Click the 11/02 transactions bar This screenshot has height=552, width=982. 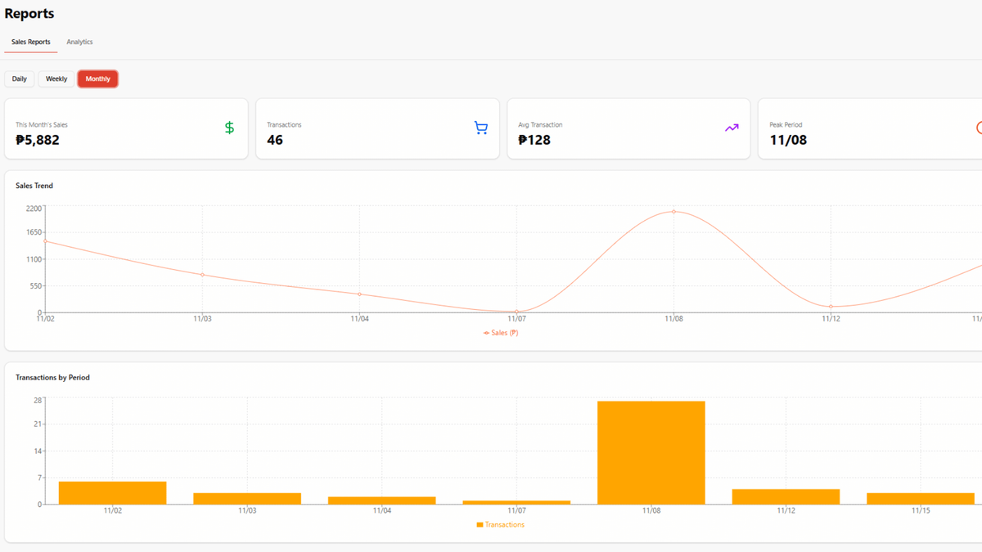point(113,493)
